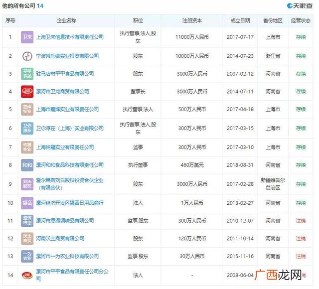Select the 120万人民币 capital cell
319x289 pixels.
click(x=192, y=239)
